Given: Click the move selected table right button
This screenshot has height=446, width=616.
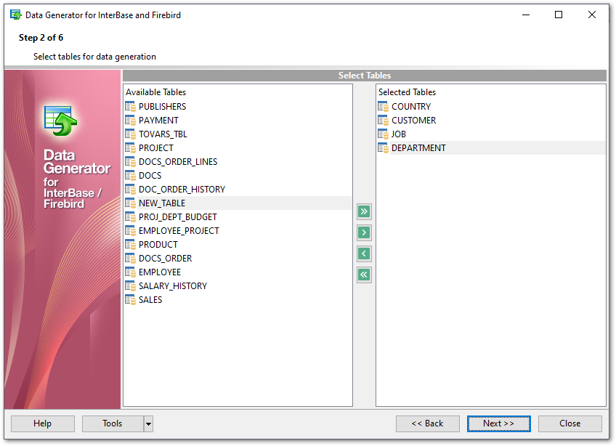Looking at the screenshot, I should [x=364, y=232].
